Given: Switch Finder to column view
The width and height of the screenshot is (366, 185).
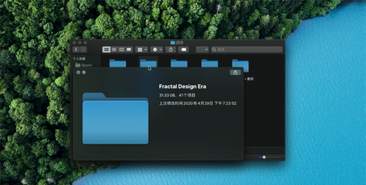Looking at the screenshot, I should coord(122,49).
